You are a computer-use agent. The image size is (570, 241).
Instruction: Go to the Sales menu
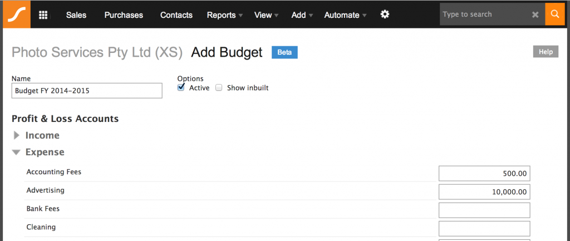click(x=76, y=15)
